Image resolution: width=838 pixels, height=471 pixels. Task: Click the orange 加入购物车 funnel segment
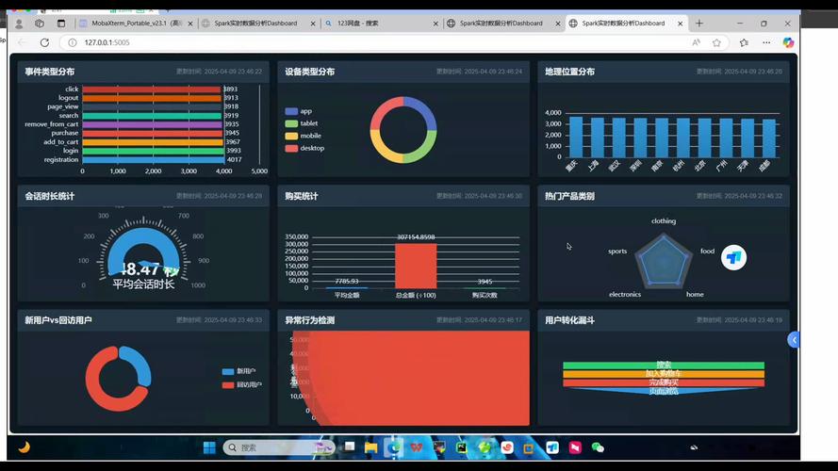click(x=664, y=374)
